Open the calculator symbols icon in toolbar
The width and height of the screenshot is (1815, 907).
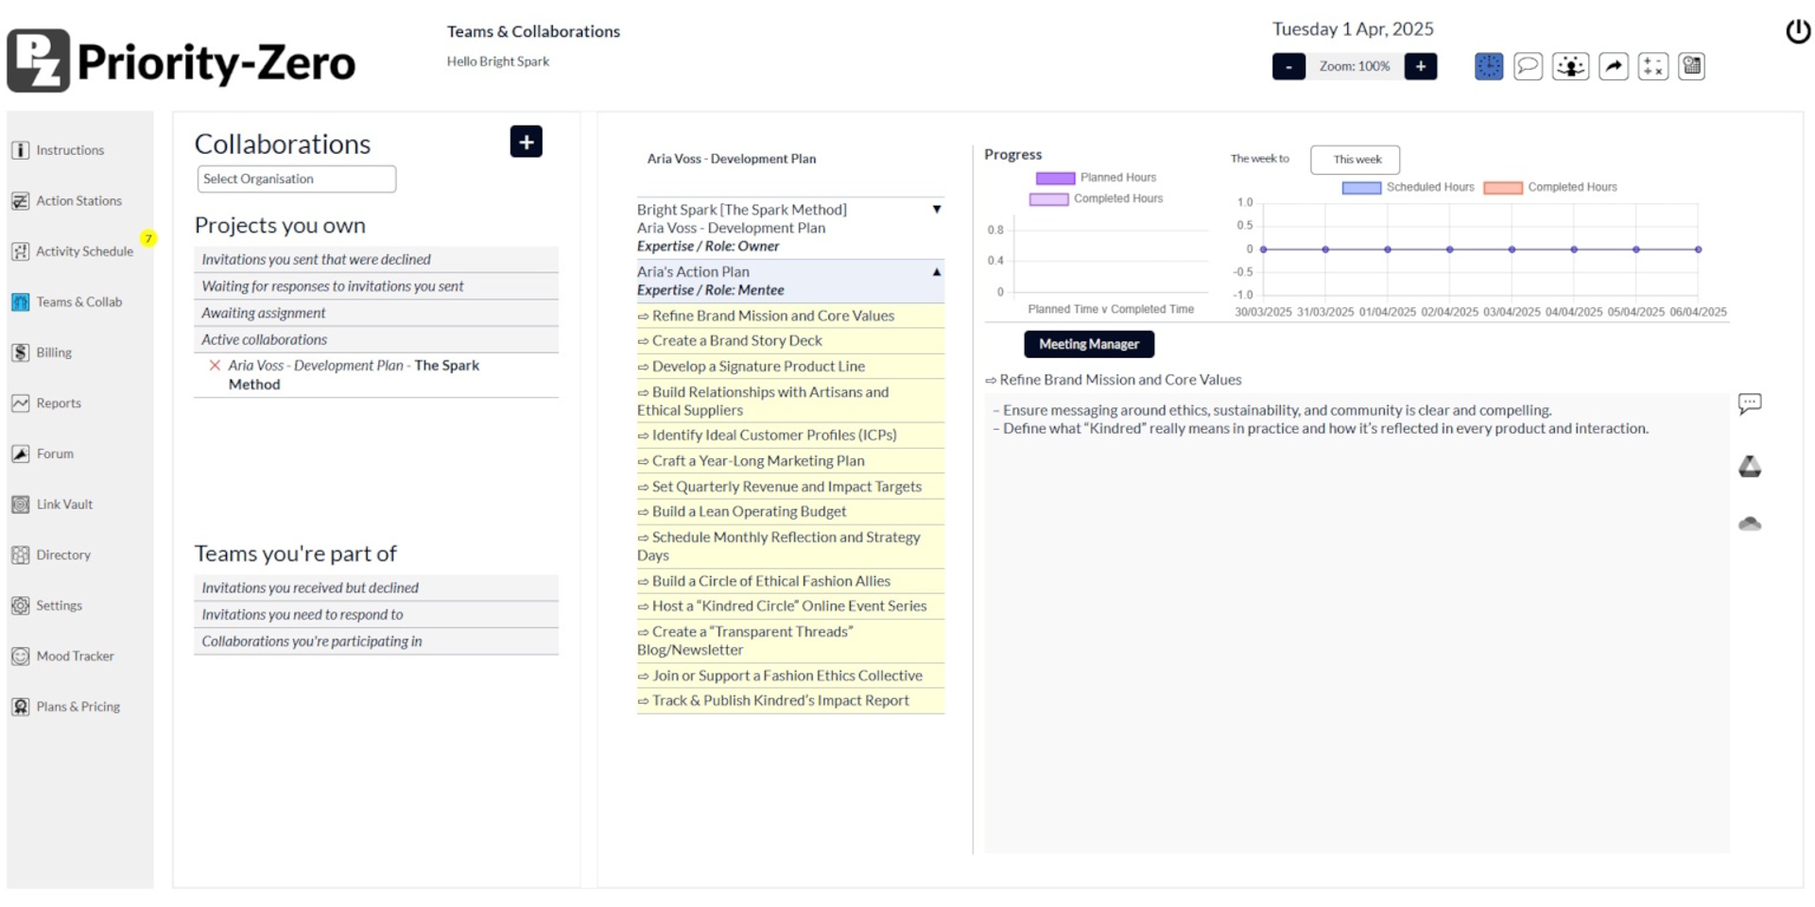pos(1652,66)
